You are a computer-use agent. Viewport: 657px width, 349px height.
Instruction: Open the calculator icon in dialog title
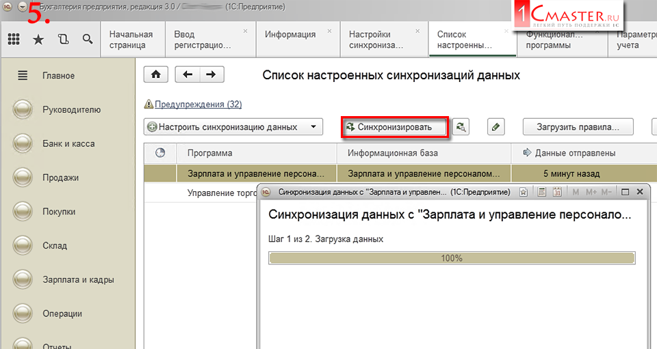click(542, 192)
